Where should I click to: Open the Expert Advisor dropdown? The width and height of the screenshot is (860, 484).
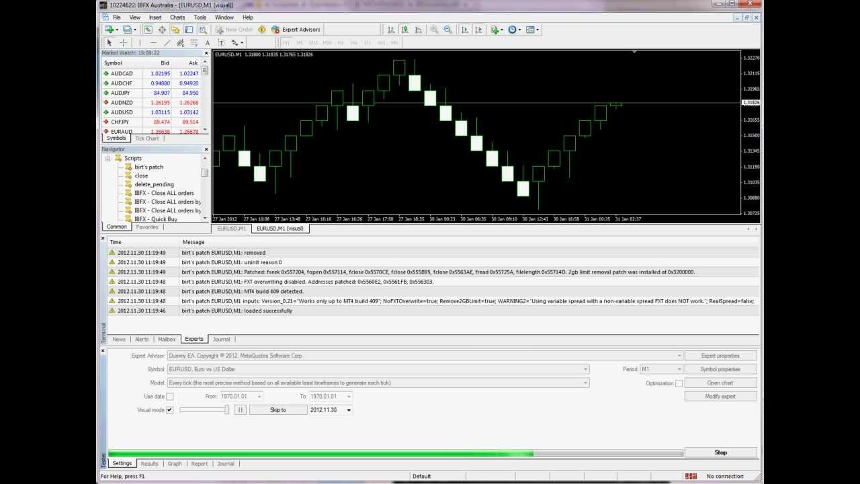click(679, 356)
